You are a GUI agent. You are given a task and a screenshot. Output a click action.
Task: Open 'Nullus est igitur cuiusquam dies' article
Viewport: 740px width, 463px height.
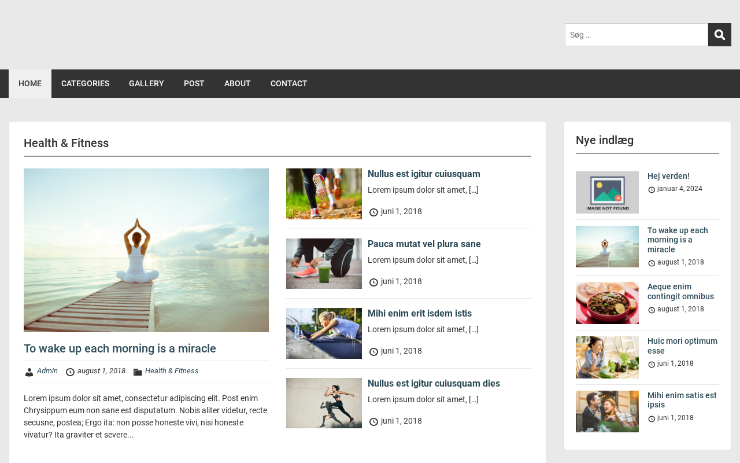[x=434, y=383]
